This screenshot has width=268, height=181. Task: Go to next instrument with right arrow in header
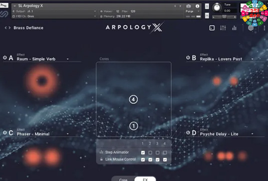(x=180, y=6)
